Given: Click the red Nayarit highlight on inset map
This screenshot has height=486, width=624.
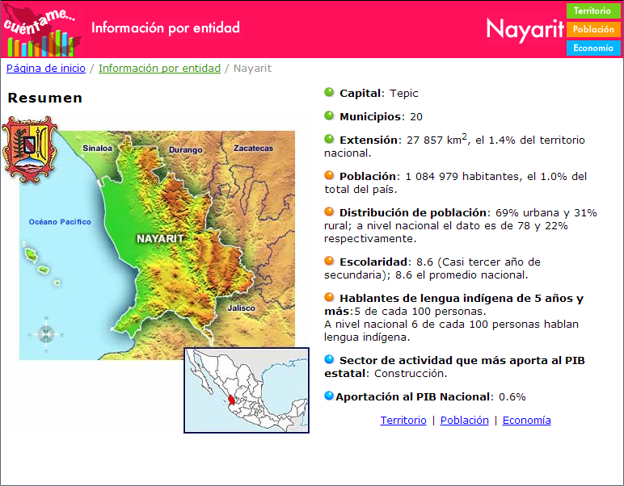Looking at the screenshot, I should click(x=232, y=400).
